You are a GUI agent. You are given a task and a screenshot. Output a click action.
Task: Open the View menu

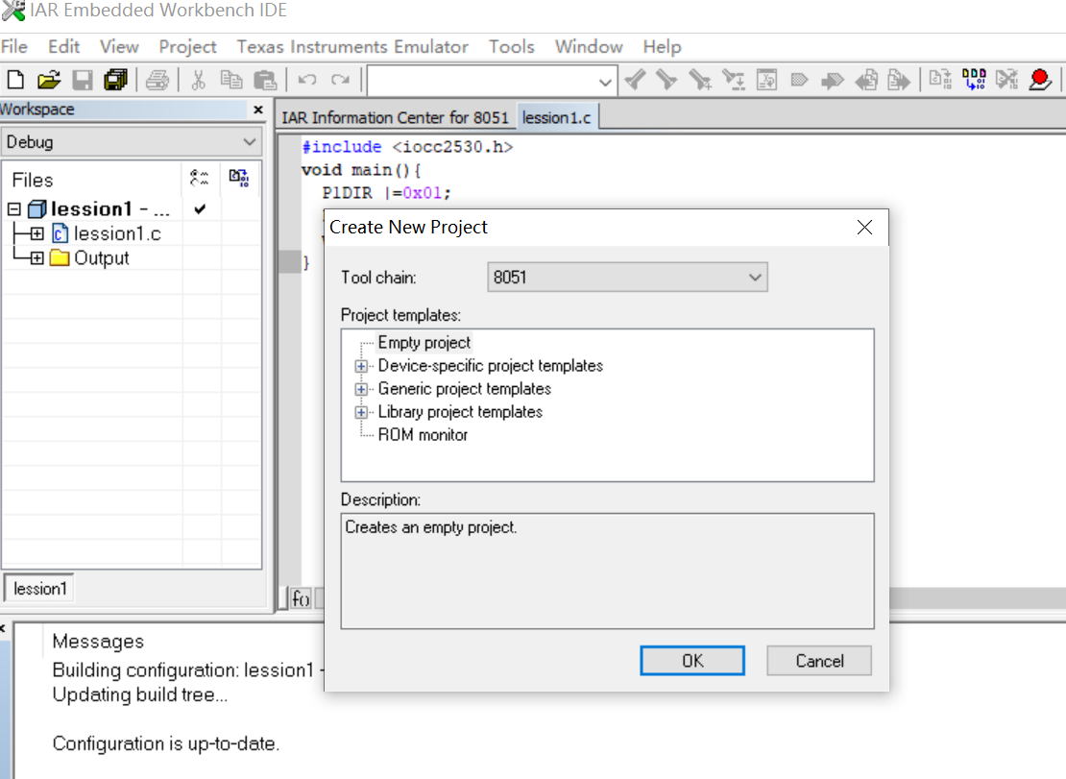119,47
